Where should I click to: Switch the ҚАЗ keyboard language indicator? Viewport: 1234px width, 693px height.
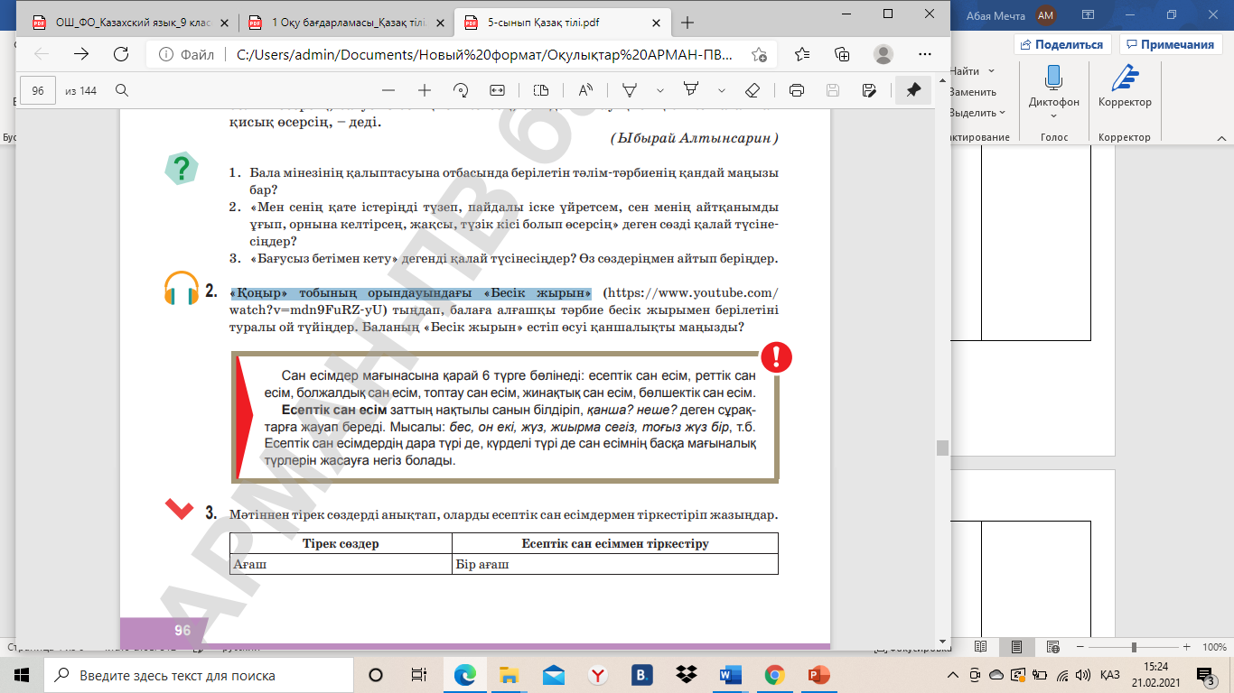tap(1111, 675)
